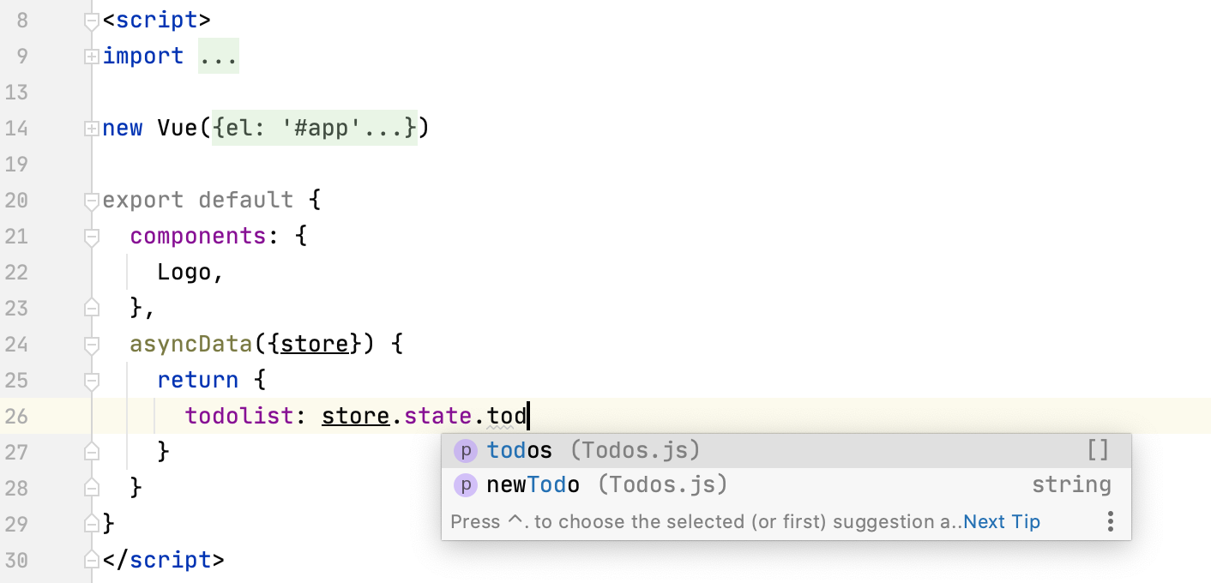1211x583 pixels.
Task: Click the underlined "store" reference on line 26
Action: [x=355, y=415]
